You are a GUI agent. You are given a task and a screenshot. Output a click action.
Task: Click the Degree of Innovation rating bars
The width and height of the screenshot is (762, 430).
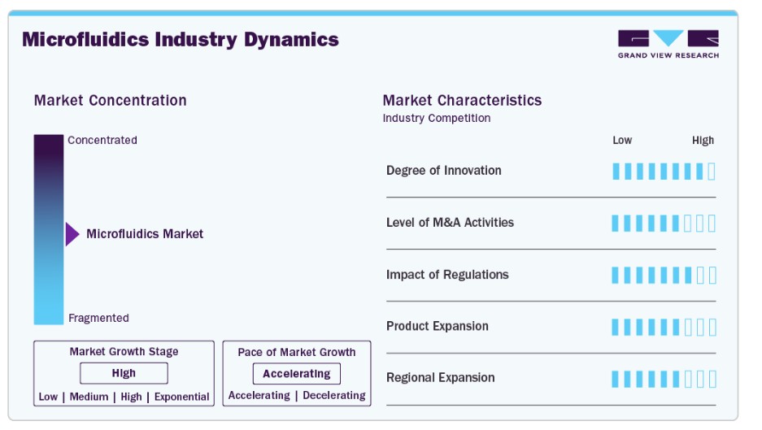[x=664, y=172]
